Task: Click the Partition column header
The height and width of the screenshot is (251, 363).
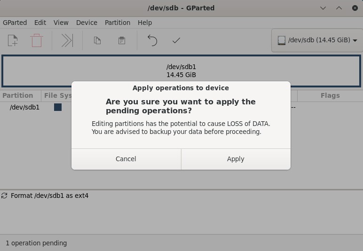Action: 20,95
